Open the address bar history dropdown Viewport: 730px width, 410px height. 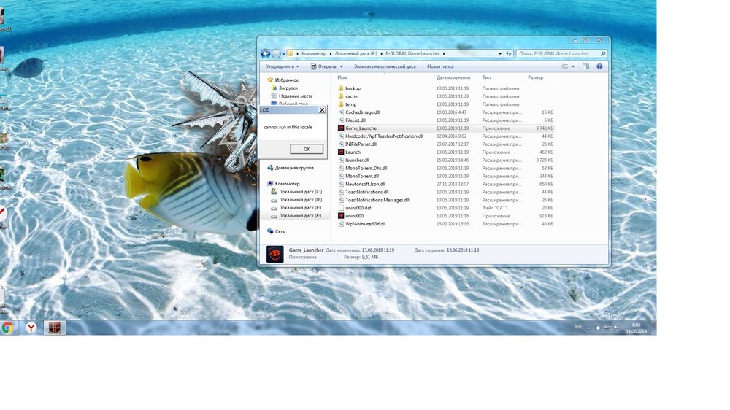pyautogui.click(x=500, y=53)
